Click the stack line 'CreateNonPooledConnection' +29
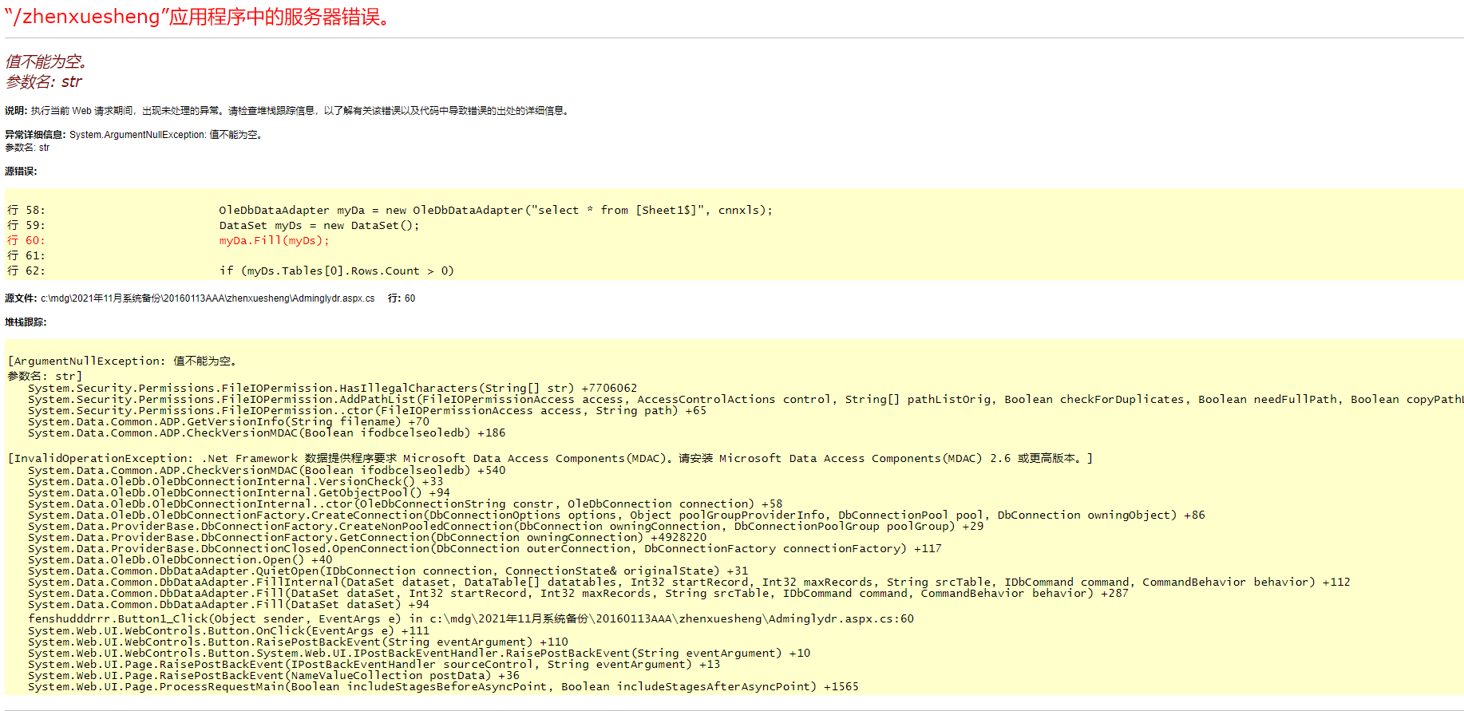1464x711 pixels. (505, 527)
